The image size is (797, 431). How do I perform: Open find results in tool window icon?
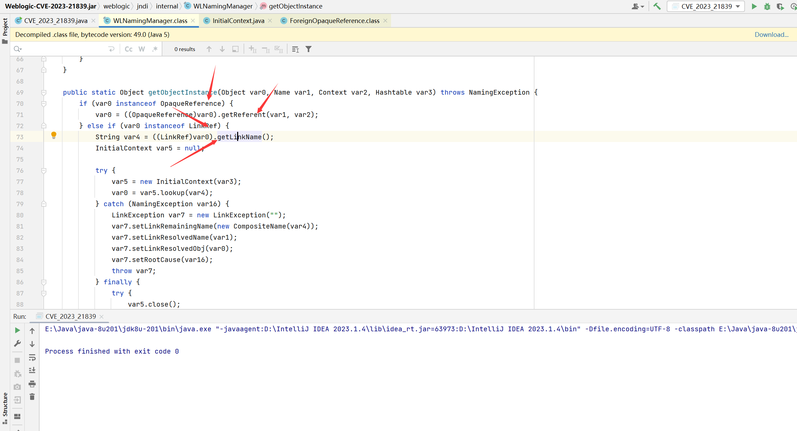pos(295,49)
